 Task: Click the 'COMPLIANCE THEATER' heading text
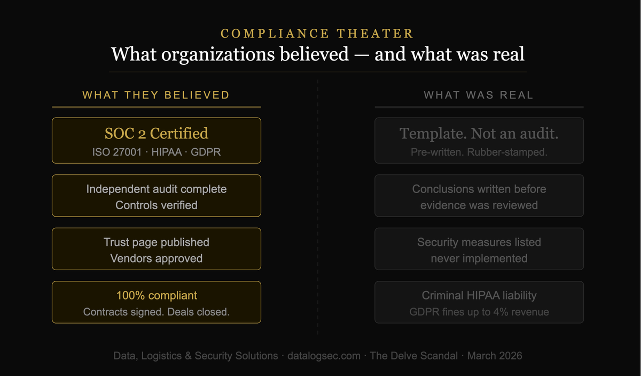317,34
